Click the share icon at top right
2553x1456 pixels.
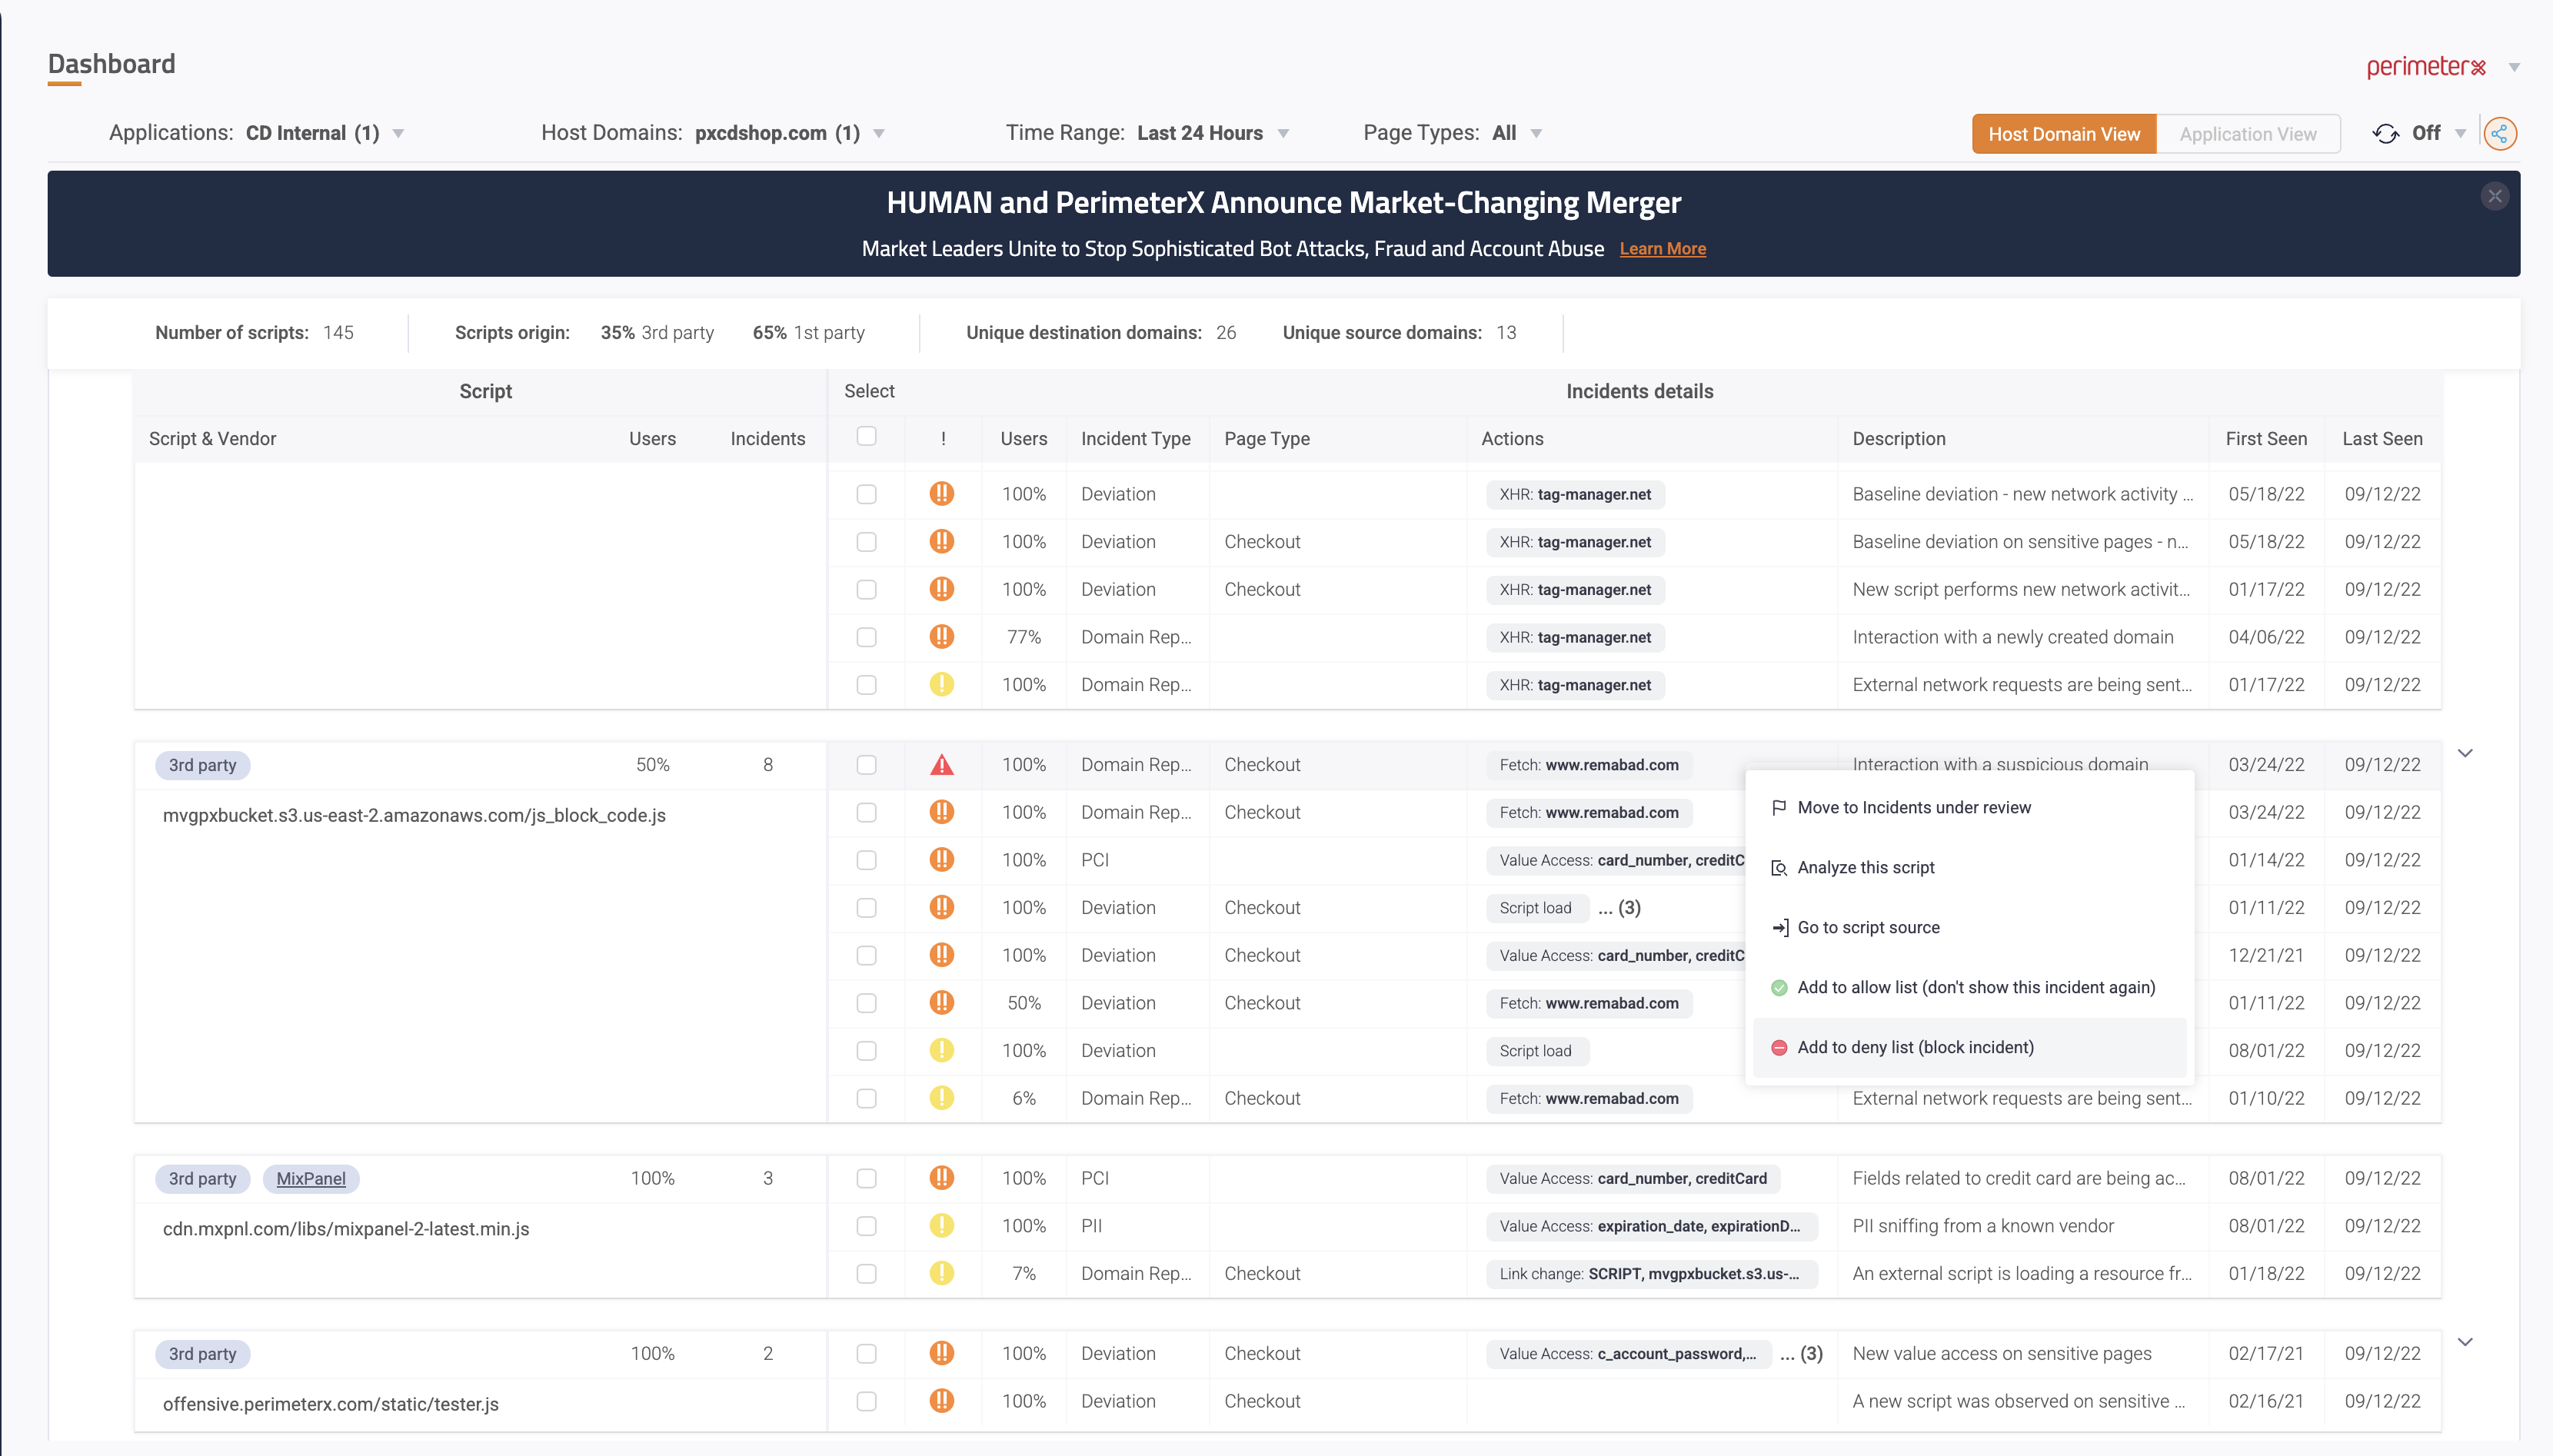[2499, 134]
